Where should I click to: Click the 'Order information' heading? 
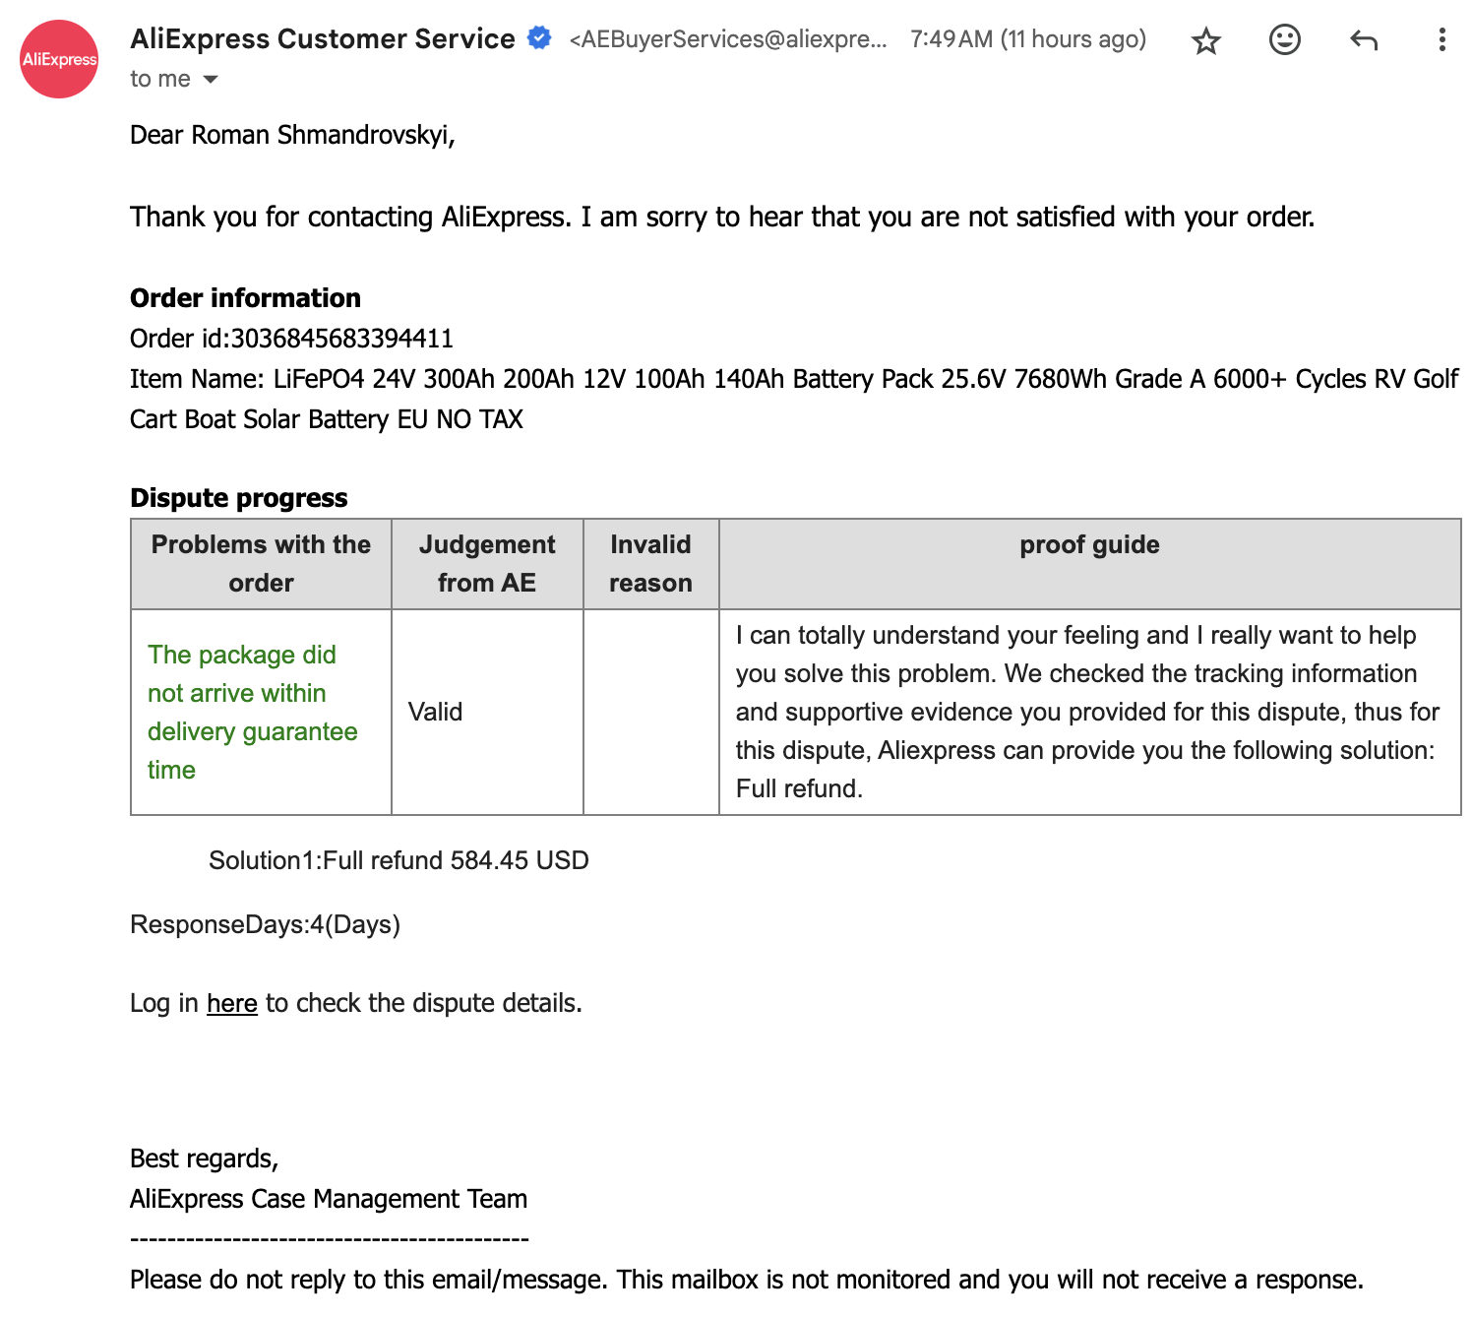pos(245,298)
